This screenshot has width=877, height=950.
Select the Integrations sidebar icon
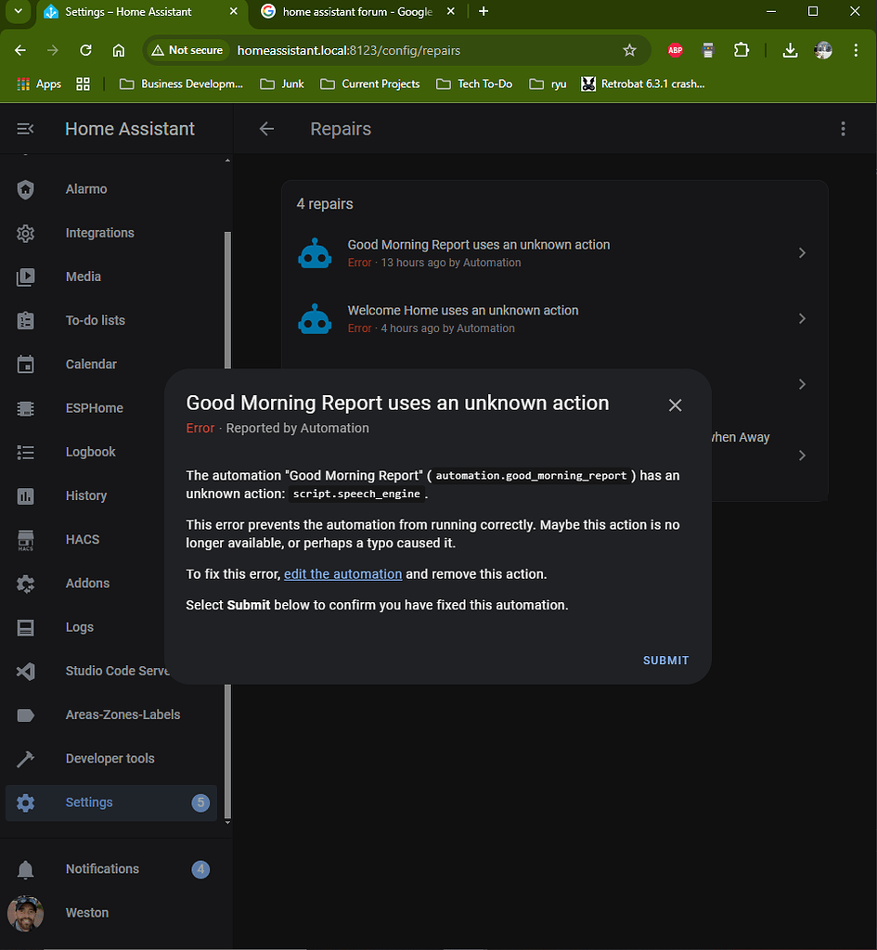click(x=25, y=233)
